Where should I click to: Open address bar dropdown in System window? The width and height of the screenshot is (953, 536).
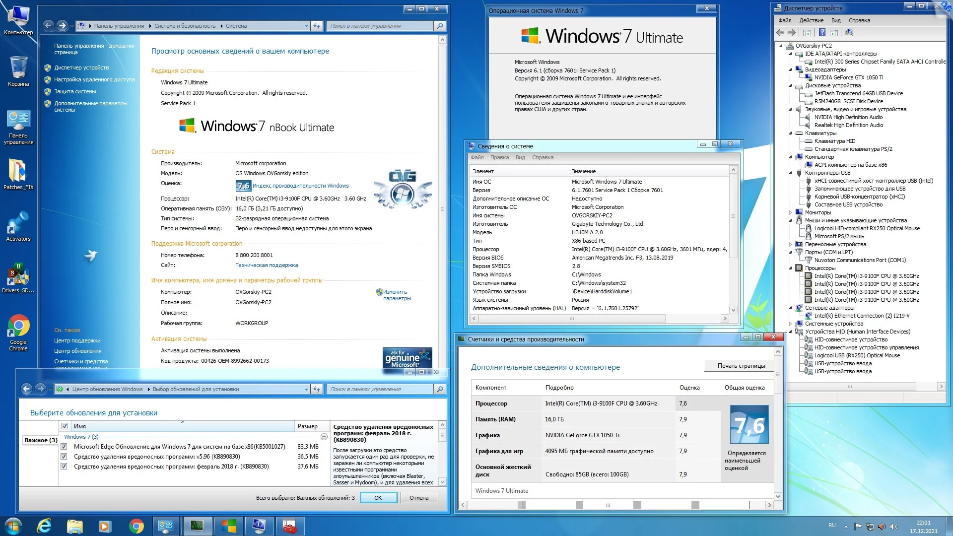(306, 26)
